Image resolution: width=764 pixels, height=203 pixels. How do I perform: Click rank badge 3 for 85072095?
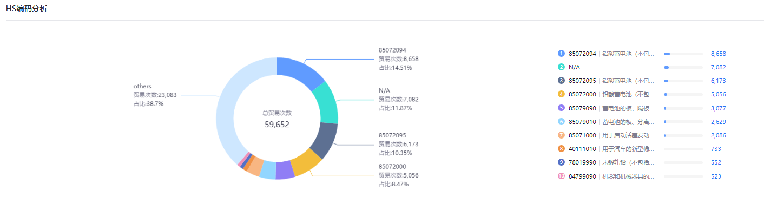click(x=561, y=81)
